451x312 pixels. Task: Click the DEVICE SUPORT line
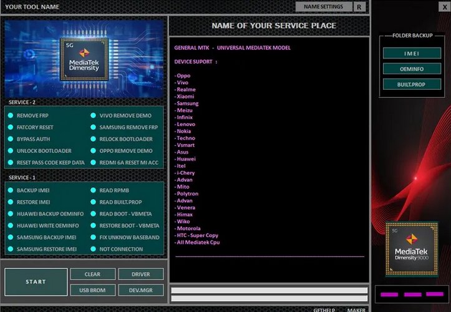click(x=196, y=62)
